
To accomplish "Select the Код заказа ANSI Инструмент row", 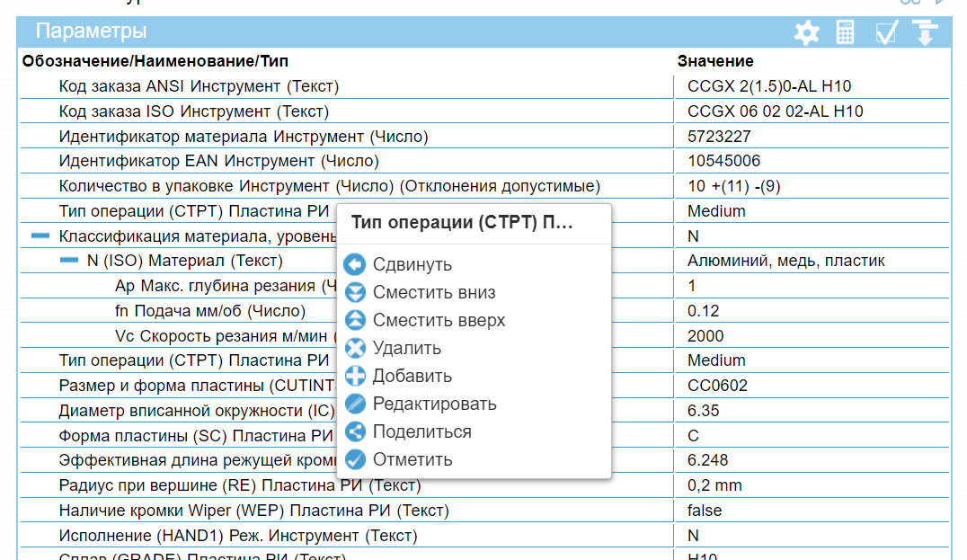I will [x=199, y=86].
